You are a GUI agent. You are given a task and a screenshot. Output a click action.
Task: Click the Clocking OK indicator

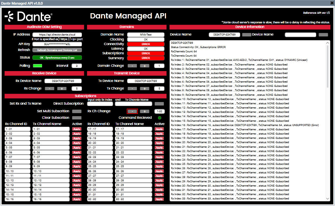pyautogui.click(x=146, y=39)
